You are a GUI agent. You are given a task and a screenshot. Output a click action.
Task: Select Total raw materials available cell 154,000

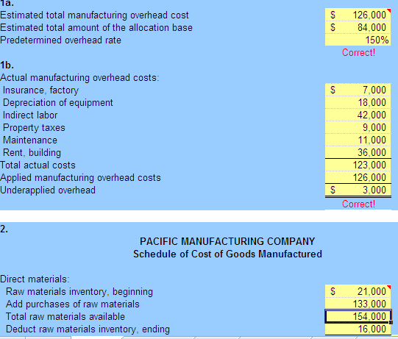[358, 316]
